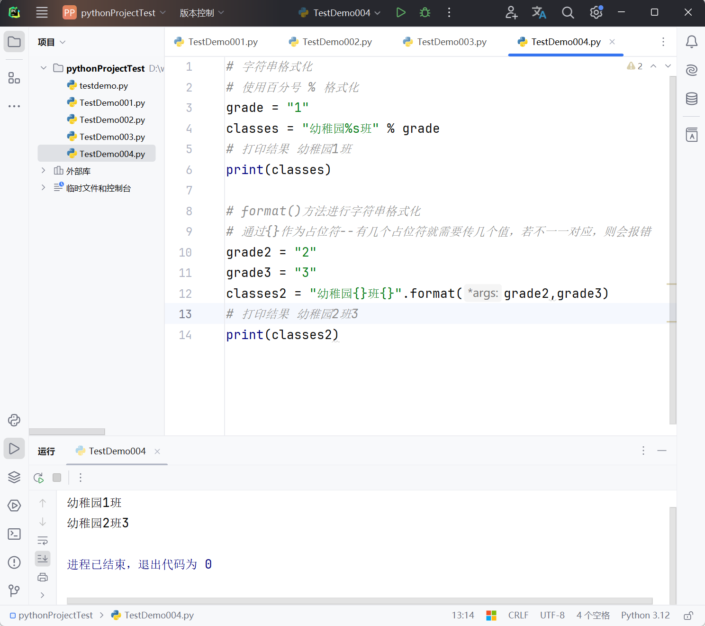This screenshot has height=626, width=705.
Task: Expand the 外部库 tree node
Action: click(44, 171)
